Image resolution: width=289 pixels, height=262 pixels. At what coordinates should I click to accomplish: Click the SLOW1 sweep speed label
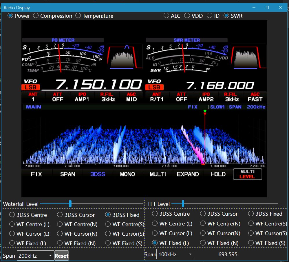pos(217,107)
